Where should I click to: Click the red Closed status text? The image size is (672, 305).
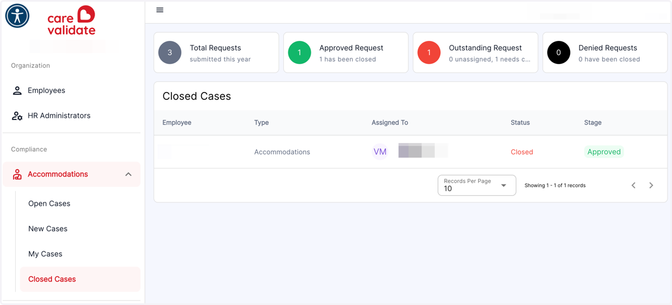tap(522, 152)
